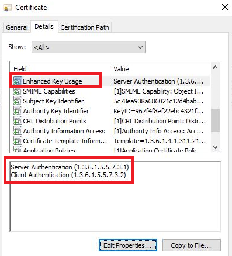
Task: Click the field list scrollbar thumb
Action: click(x=215, y=120)
